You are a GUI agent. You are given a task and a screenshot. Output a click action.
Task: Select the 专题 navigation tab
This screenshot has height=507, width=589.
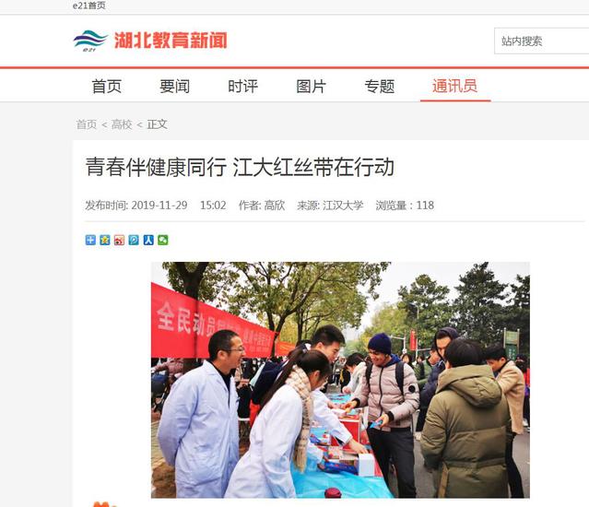click(x=380, y=87)
